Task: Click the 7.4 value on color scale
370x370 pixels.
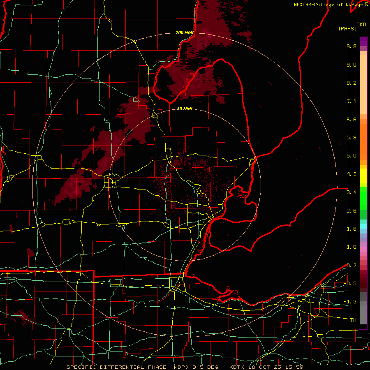Action: coord(351,101)
